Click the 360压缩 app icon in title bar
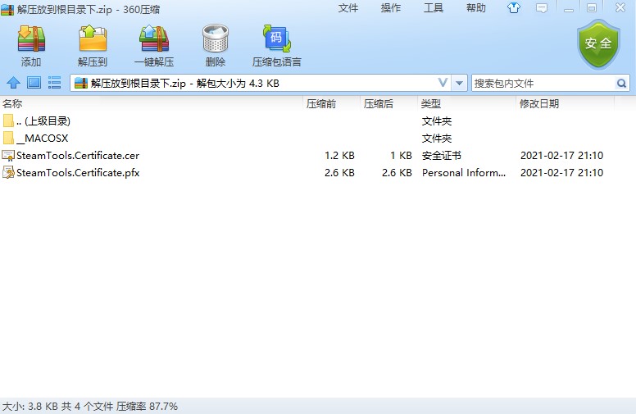This screenshot has height=414, width=636. (7, 9)
